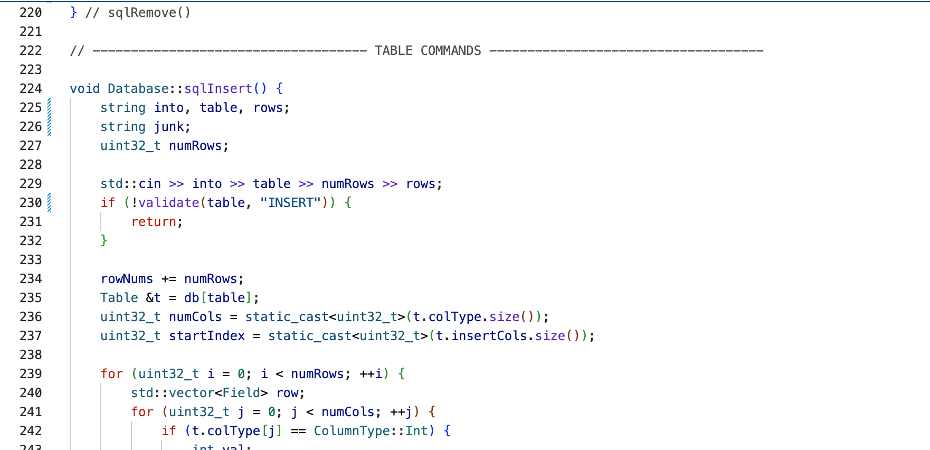930x450 pixels.
Task: Click the 'validate' function call
Action: 169,203
